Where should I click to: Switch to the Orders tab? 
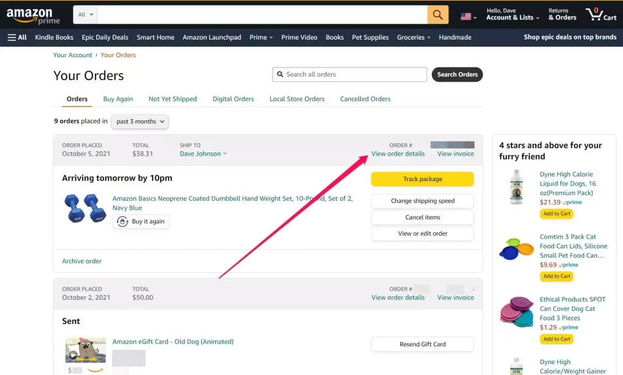pyautogui.click(x=77, y=99)
